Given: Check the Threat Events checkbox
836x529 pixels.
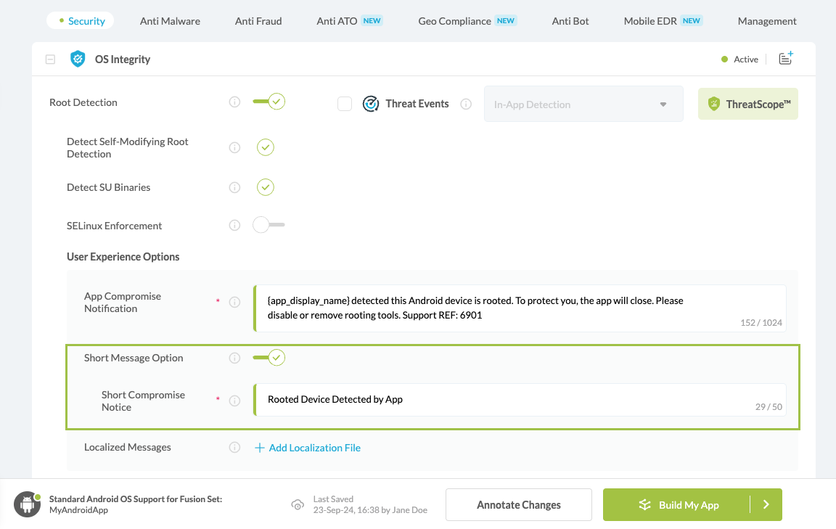Looking at the screenshot, I should (x=345, y=104).
